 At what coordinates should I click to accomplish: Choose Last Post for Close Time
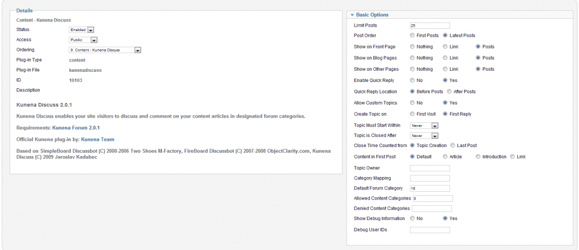click(x=452, y=146)
